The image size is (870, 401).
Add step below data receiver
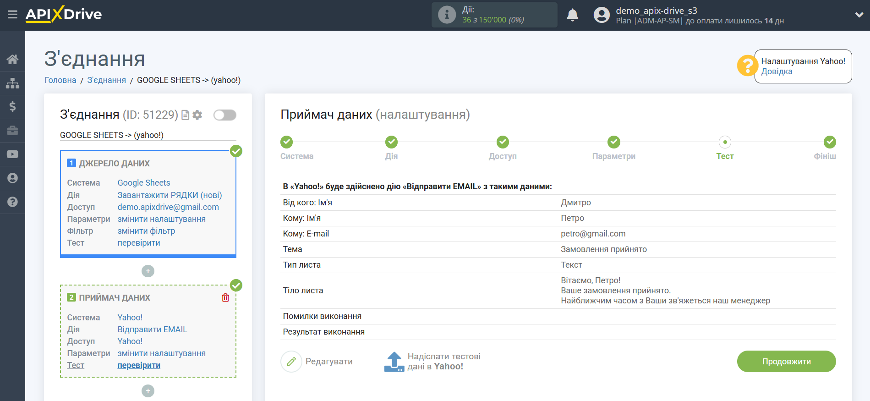click(x=148, y=391)
